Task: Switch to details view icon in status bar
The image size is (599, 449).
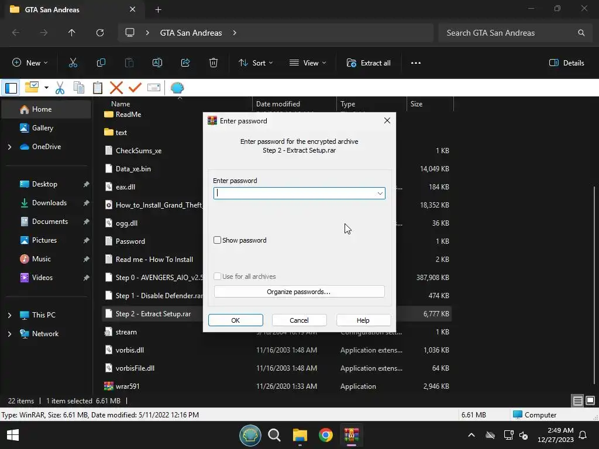Action: (577, 400)
